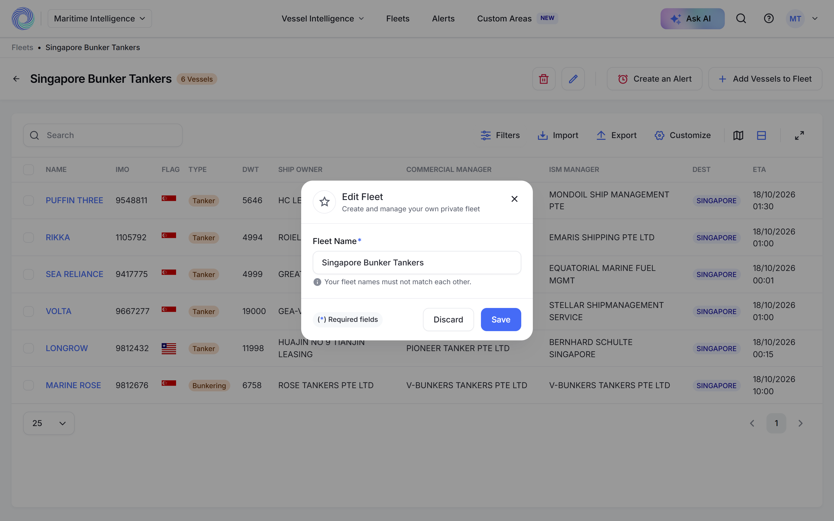
Task: Click the Fleets breadcrumb link
Action: (22, 47)
